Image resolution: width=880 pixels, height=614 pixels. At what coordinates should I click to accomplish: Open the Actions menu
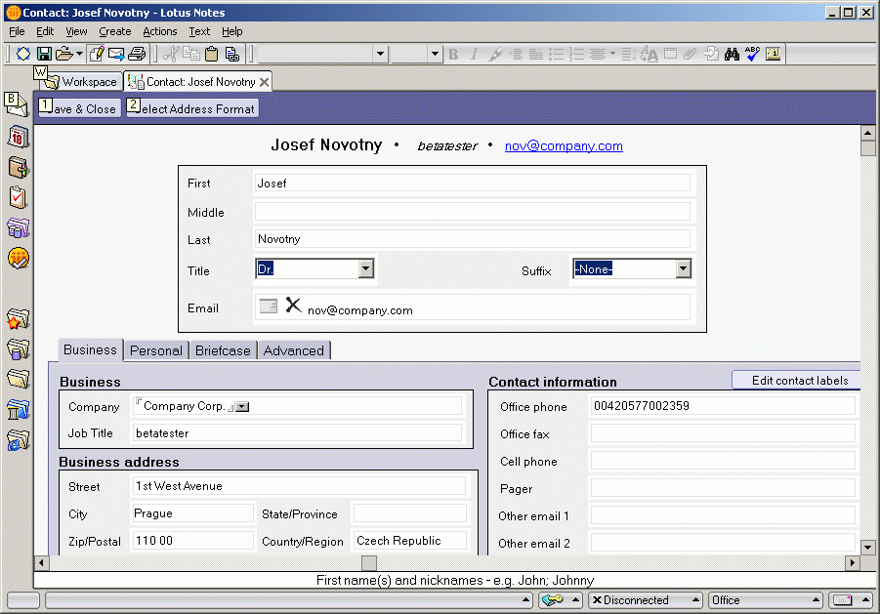click(x=160, y=31)
